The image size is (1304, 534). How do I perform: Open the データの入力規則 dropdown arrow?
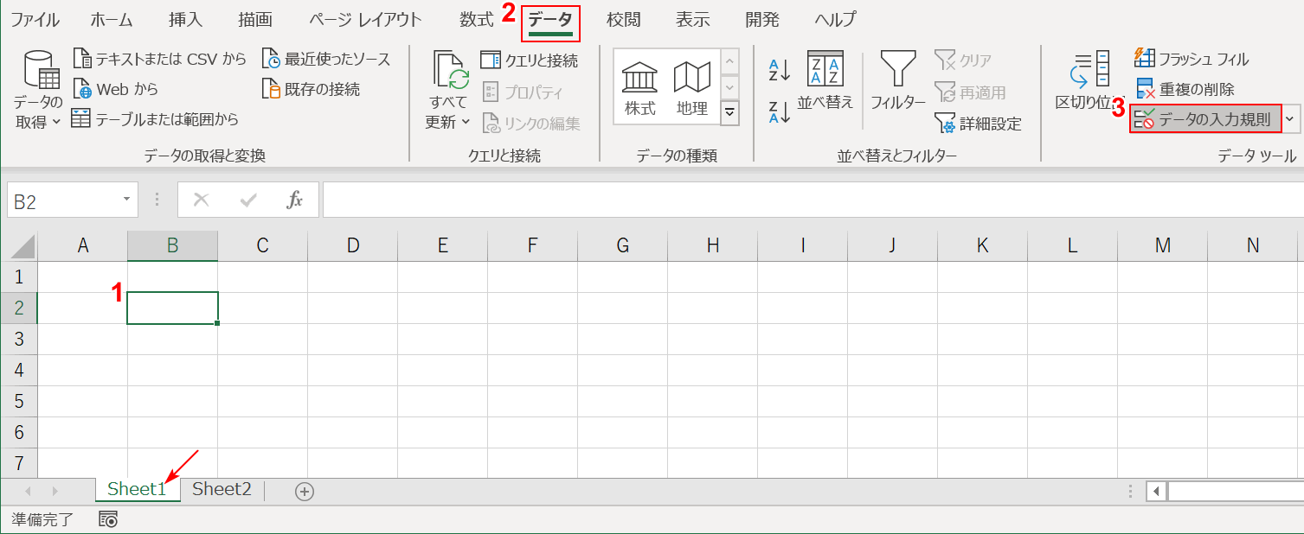coord(1290,118)
